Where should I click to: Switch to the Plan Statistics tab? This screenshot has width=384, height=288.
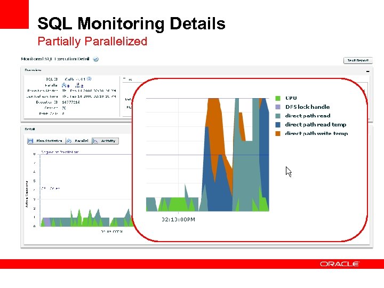46,141
